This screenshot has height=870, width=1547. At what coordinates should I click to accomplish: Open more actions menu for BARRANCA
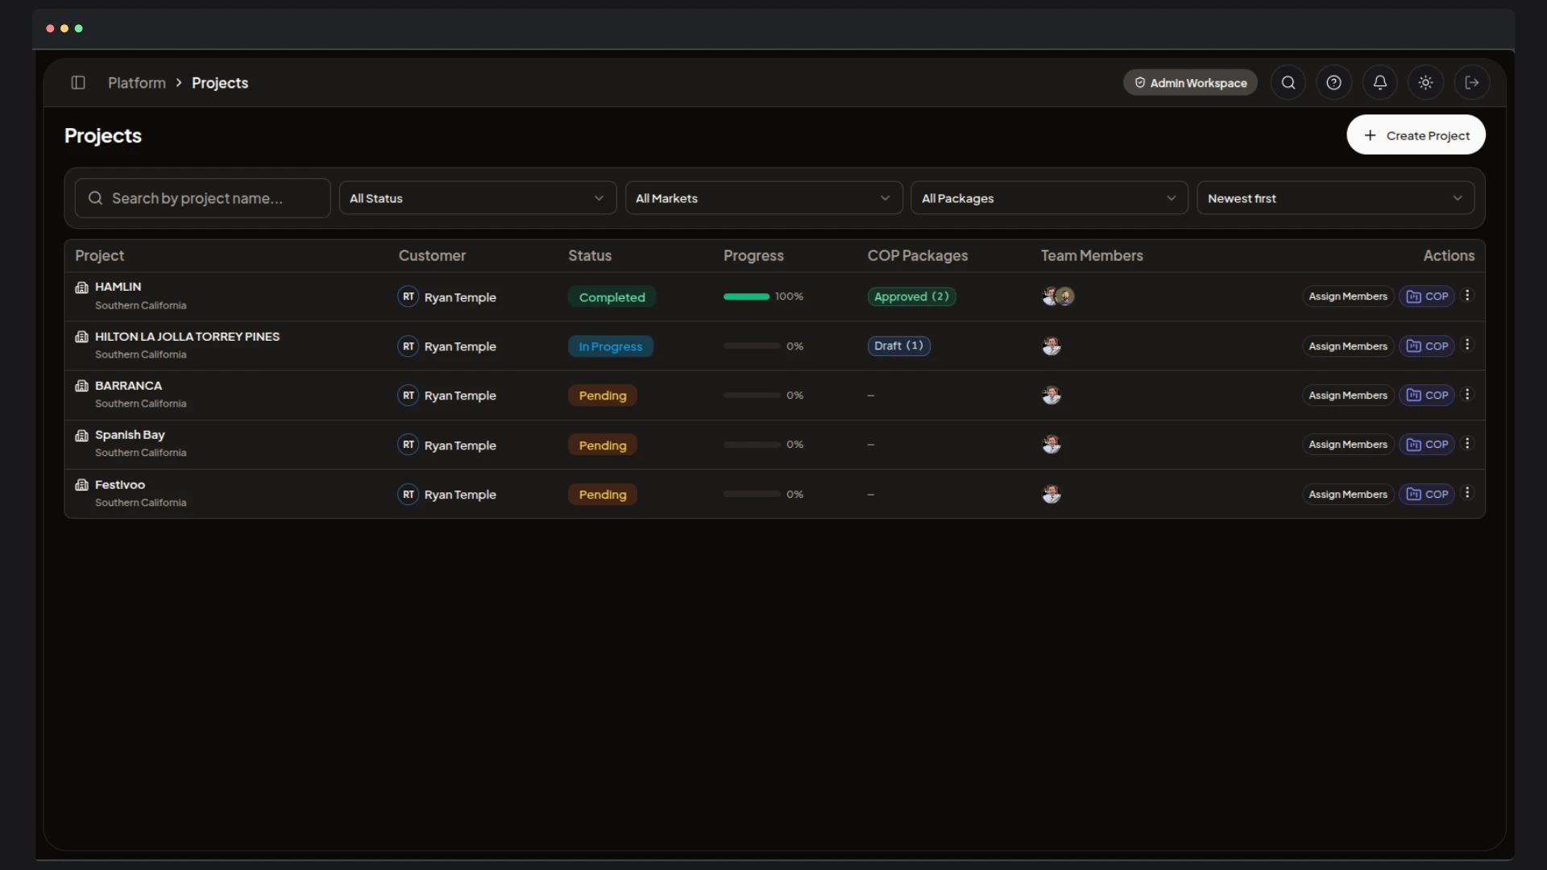click(x=1467, y=395)
